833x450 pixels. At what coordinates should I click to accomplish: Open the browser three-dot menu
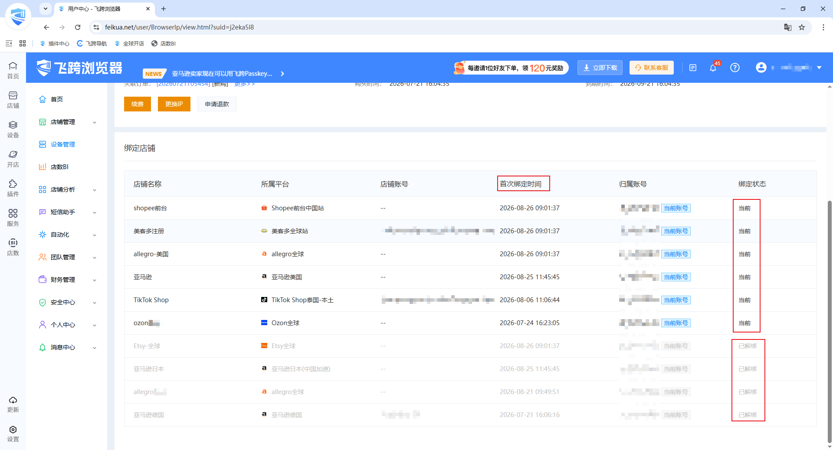pyautogui.click(x=823, y=27)
